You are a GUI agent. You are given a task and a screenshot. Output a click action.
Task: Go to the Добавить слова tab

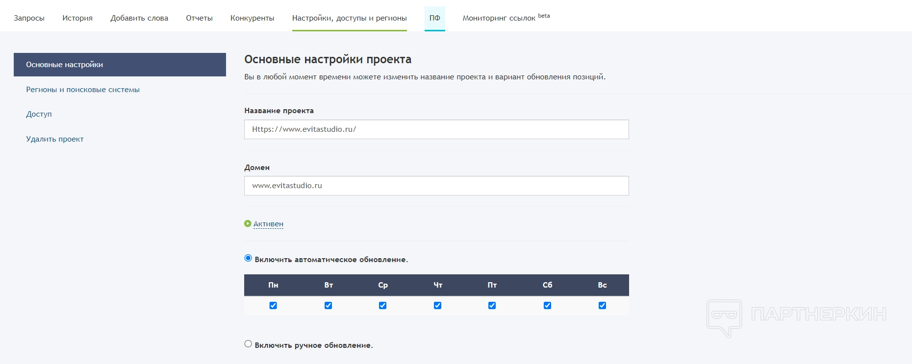139,18
